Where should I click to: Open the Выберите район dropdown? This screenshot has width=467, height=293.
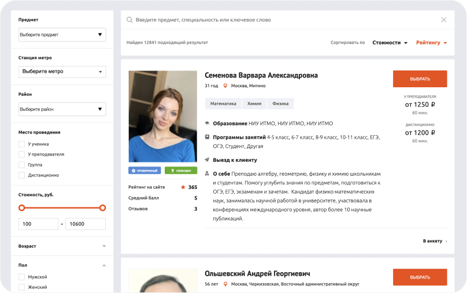tap(62, 109)
